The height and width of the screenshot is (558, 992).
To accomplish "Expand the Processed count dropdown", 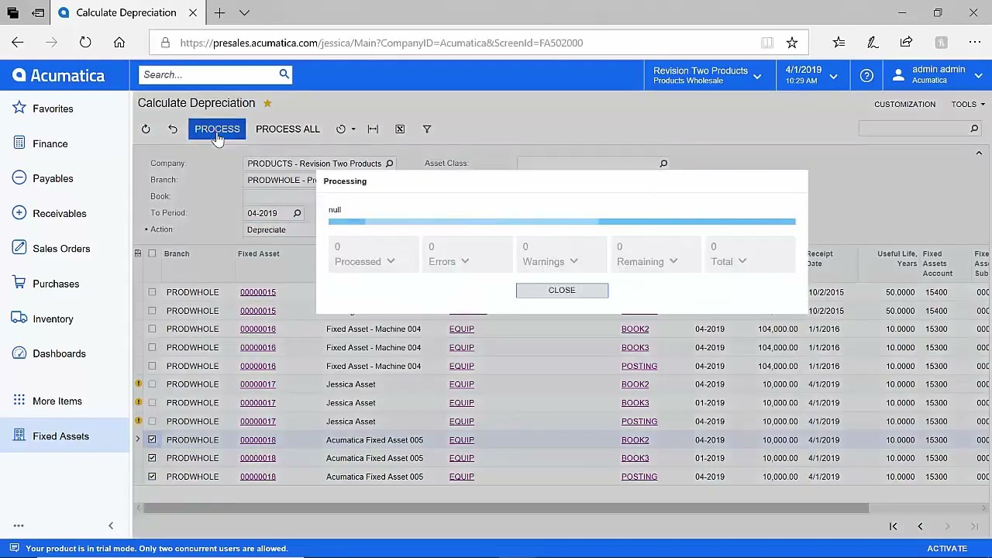I will tap(391, 262).
